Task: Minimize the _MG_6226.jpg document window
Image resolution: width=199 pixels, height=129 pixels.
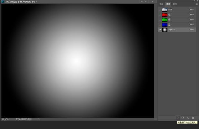Action: (142, 1)
